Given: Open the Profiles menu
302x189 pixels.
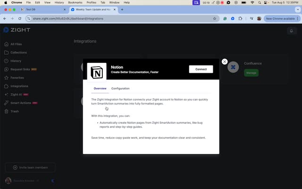Looking at the screenshot, I should tap(91, 2).
